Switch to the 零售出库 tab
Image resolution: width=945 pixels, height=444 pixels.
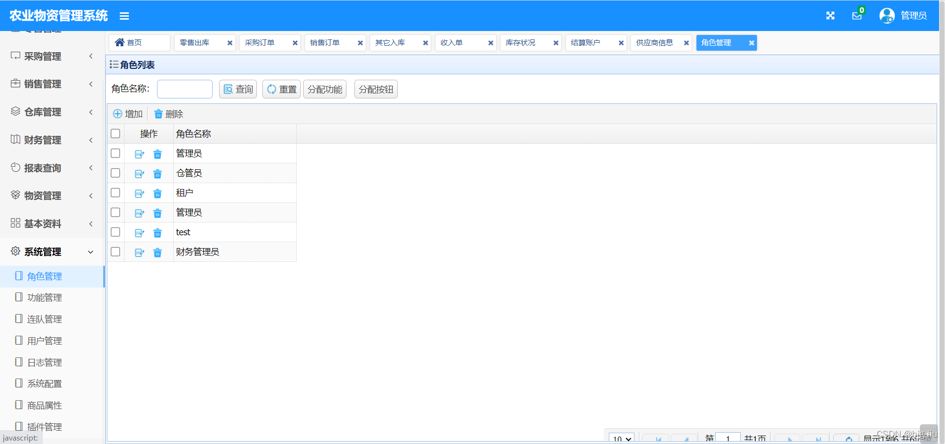(x=195, y=43)
